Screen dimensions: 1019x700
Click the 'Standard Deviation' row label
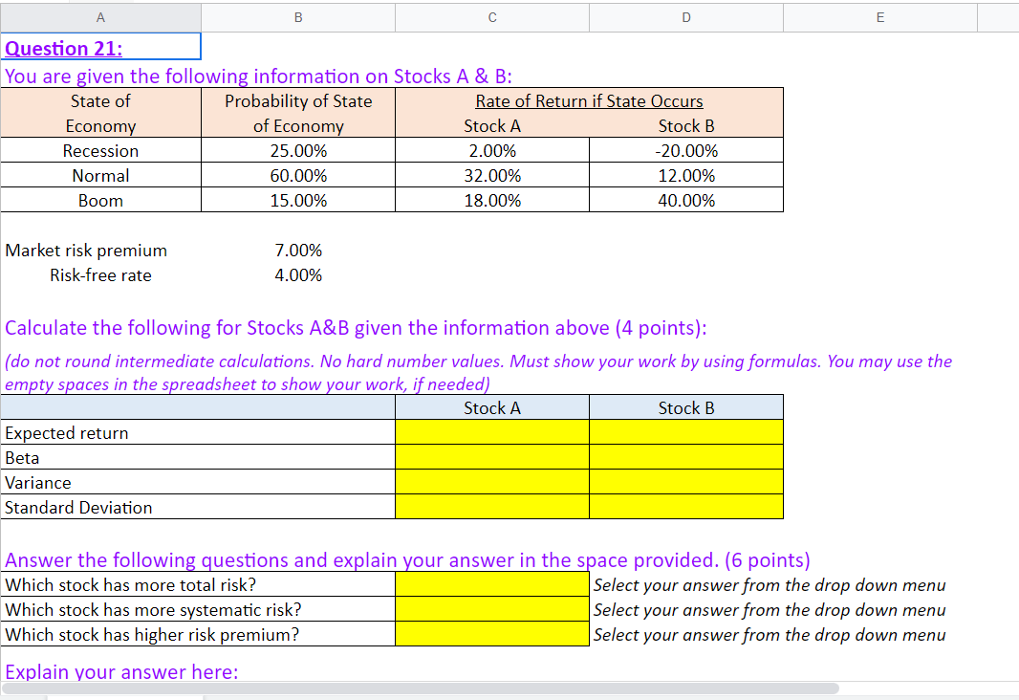pos(198,506)
